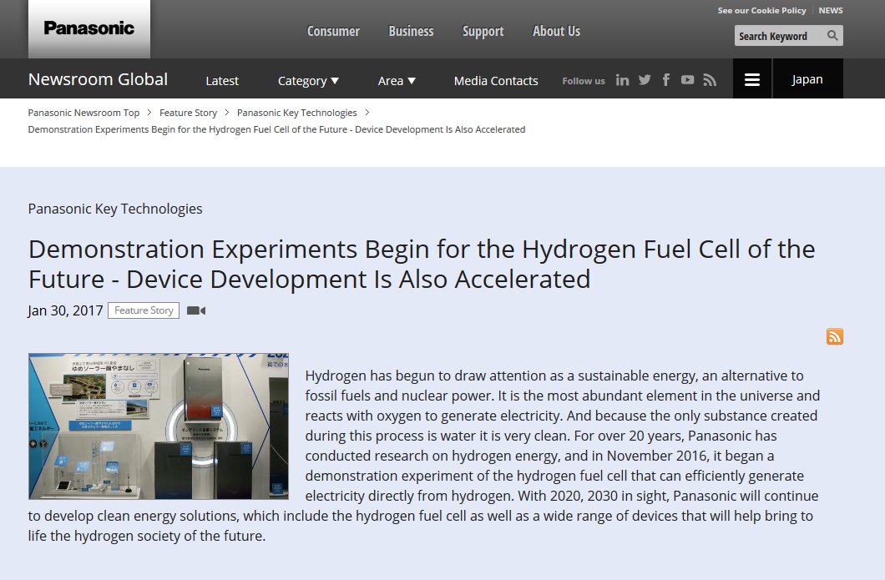Click the hydrogen fuel cell exhibit photo
This screenshot has height=580, width=885.
click(158, 426)
